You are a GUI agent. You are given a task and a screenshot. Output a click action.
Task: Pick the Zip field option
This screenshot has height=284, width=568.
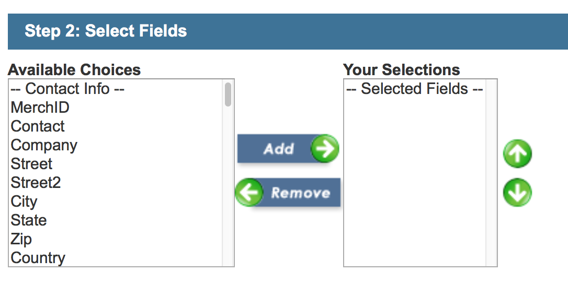[21, 239]
